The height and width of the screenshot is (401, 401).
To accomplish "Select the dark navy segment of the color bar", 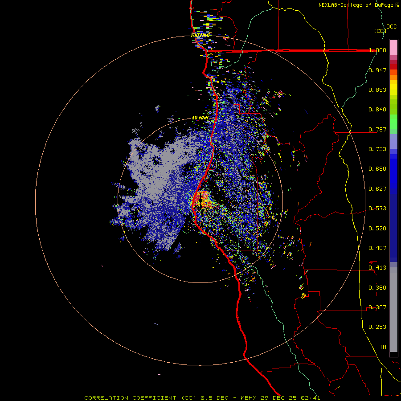I will pyautogui.click(x=393, y=228).
